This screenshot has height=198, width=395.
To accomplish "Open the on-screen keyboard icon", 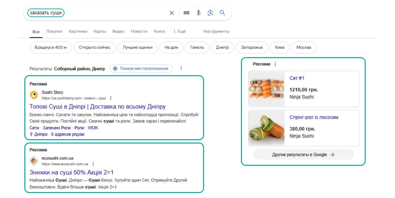I will pos(187,13).
